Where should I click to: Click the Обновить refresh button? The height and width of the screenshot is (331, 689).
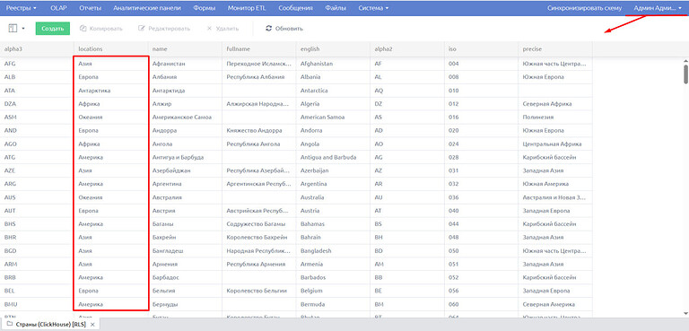(284, 29)
